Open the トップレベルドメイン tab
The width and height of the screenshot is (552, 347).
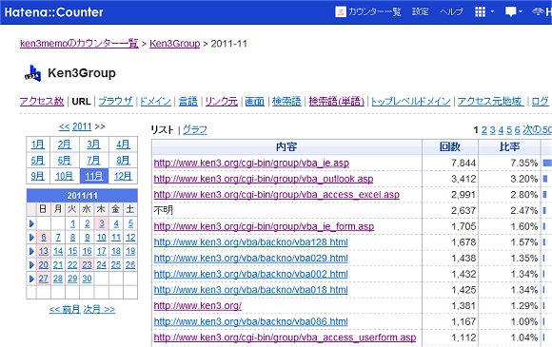click(x=411, y=102)
